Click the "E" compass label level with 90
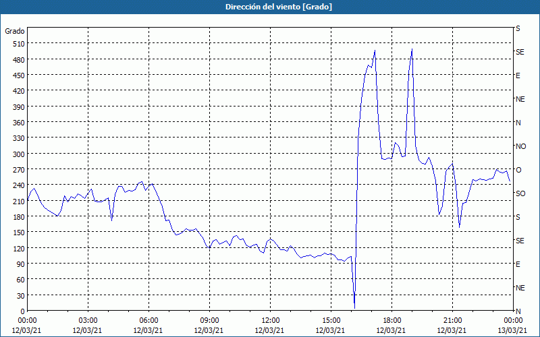The height and width of the screenshot is (337, 540). pyautogui.click(x=518, y=264)
